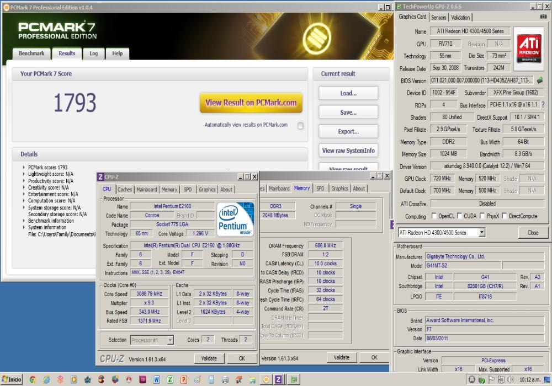Image resolution: width=552 pixels, height=386 pixels.
Task: Open the PCMark Help tab
Action: [117, 53]
